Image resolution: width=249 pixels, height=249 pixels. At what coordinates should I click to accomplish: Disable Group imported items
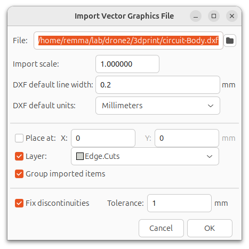pos(19,174)
